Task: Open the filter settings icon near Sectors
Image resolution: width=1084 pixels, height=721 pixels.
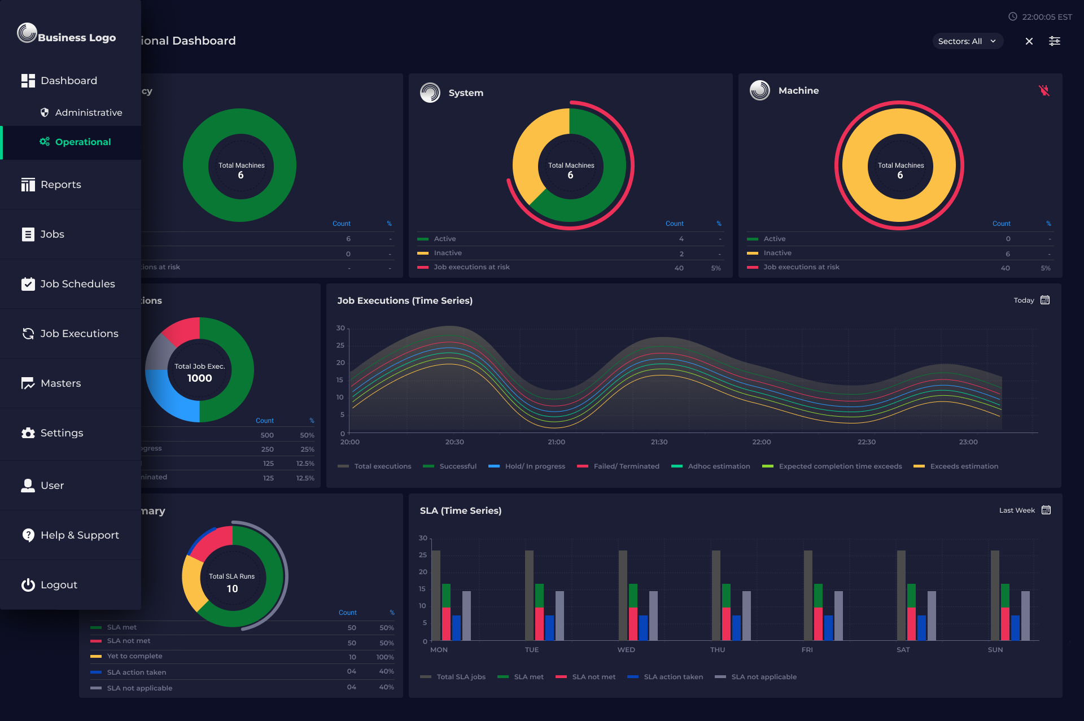Action: pyautogui.click(x=1055, y=41)
